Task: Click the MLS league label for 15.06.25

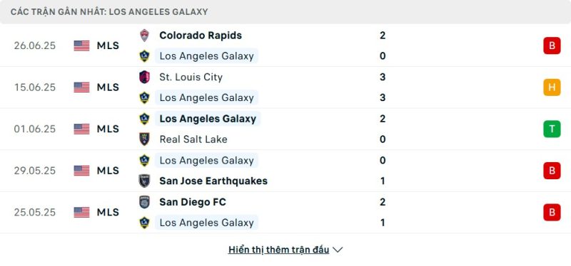Action: coord(108,87)
